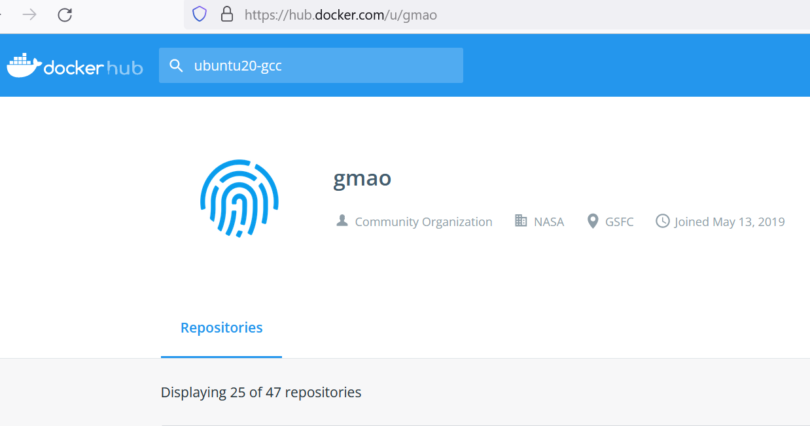810x426 pixels.
Task: Click Displaying 25 of 47 repositories text
Action: (261, 393)
